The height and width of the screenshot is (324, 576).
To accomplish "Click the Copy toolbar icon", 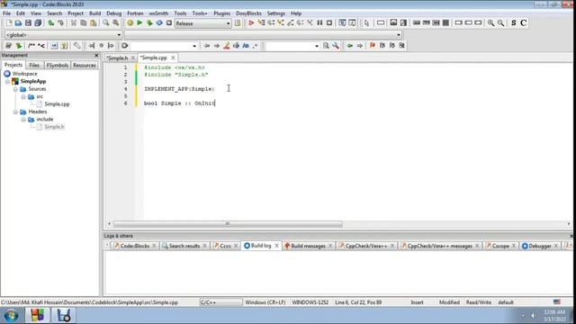I will point(84,23).
